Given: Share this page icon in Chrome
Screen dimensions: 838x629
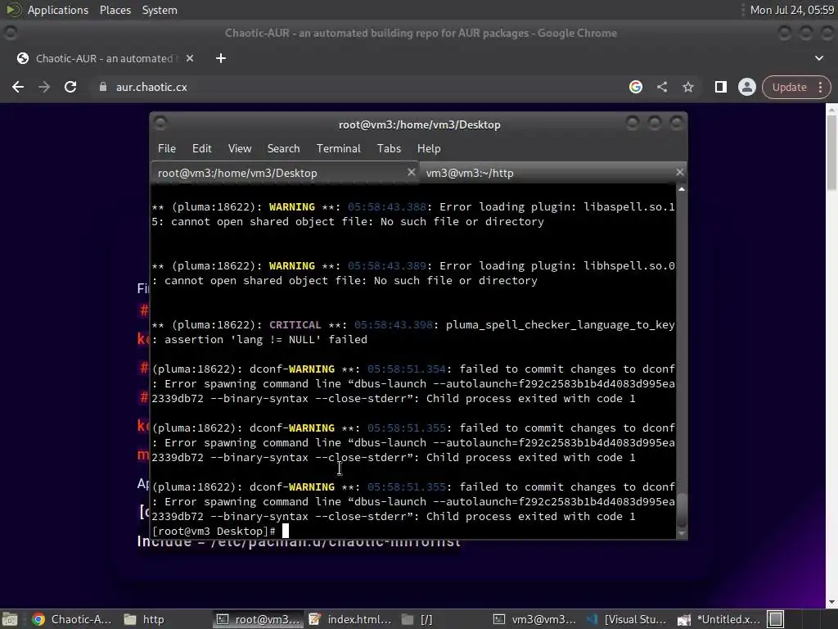Looking at the screenshot, I should (662, 87).
